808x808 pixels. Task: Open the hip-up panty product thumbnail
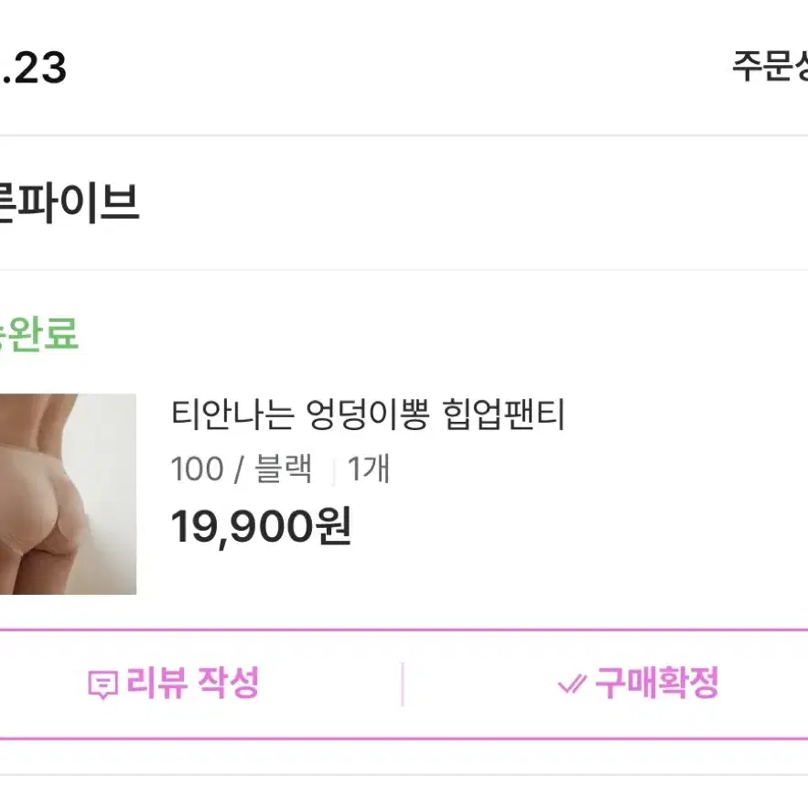(68, 493)
